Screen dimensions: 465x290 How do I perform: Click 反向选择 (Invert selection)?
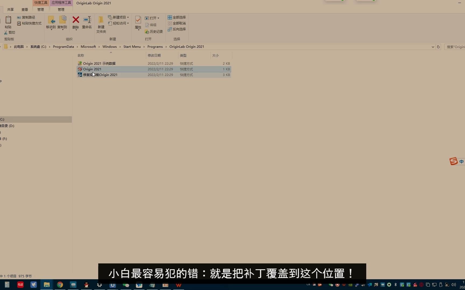(x=177, y=29)
